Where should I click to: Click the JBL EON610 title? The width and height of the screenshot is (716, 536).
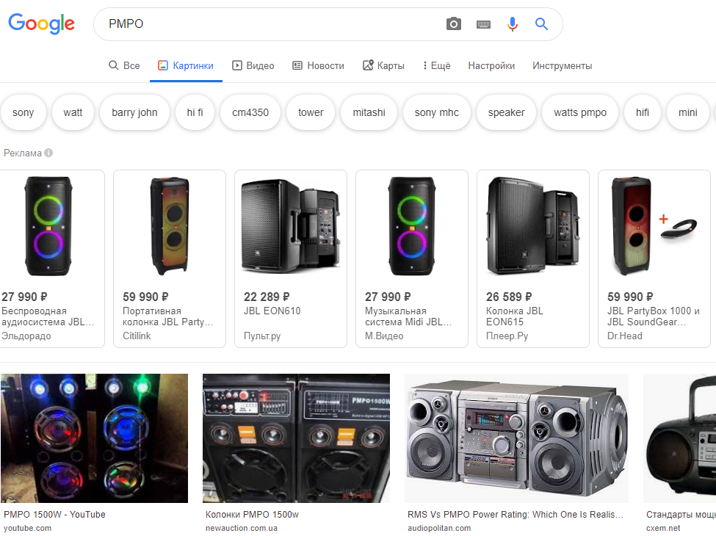click(272, 311)
